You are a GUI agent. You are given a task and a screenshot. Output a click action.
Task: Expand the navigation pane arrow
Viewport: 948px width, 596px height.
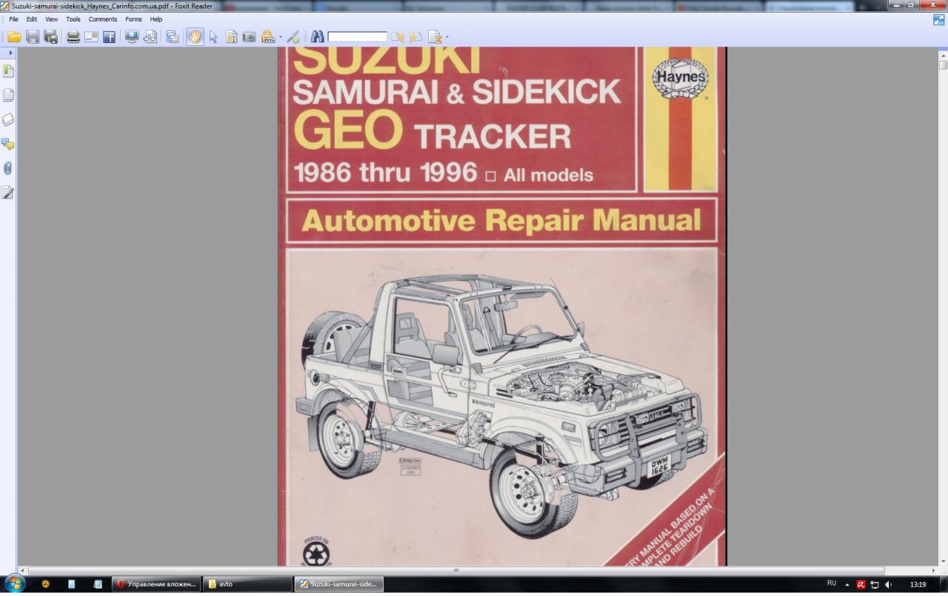pos(10,53)
